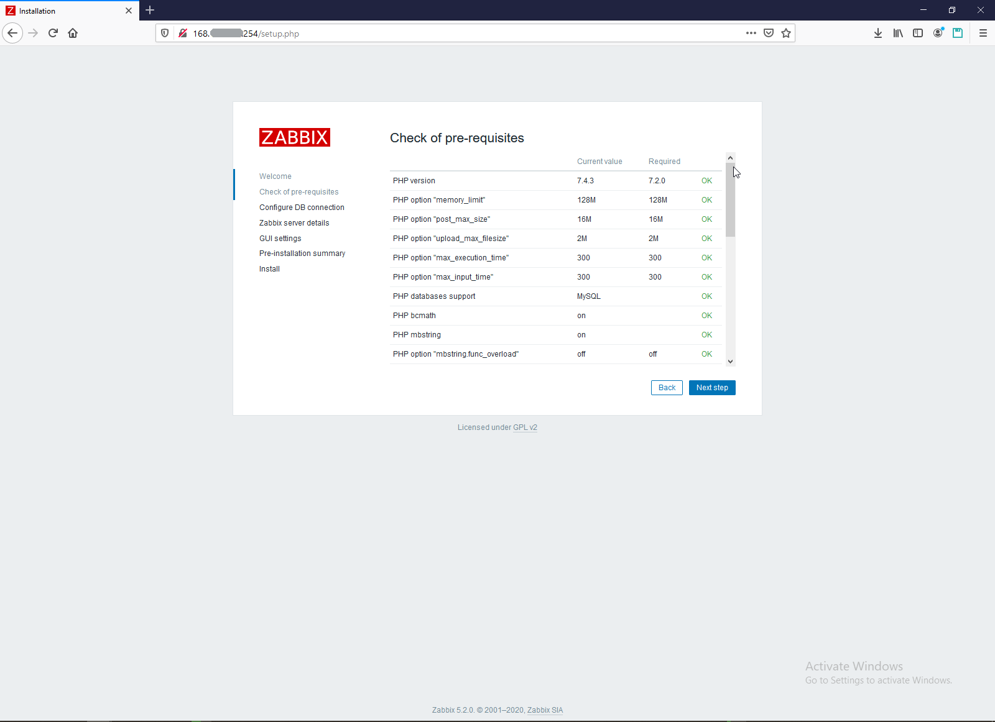Open the Firefox account icon

coord(938,33)
